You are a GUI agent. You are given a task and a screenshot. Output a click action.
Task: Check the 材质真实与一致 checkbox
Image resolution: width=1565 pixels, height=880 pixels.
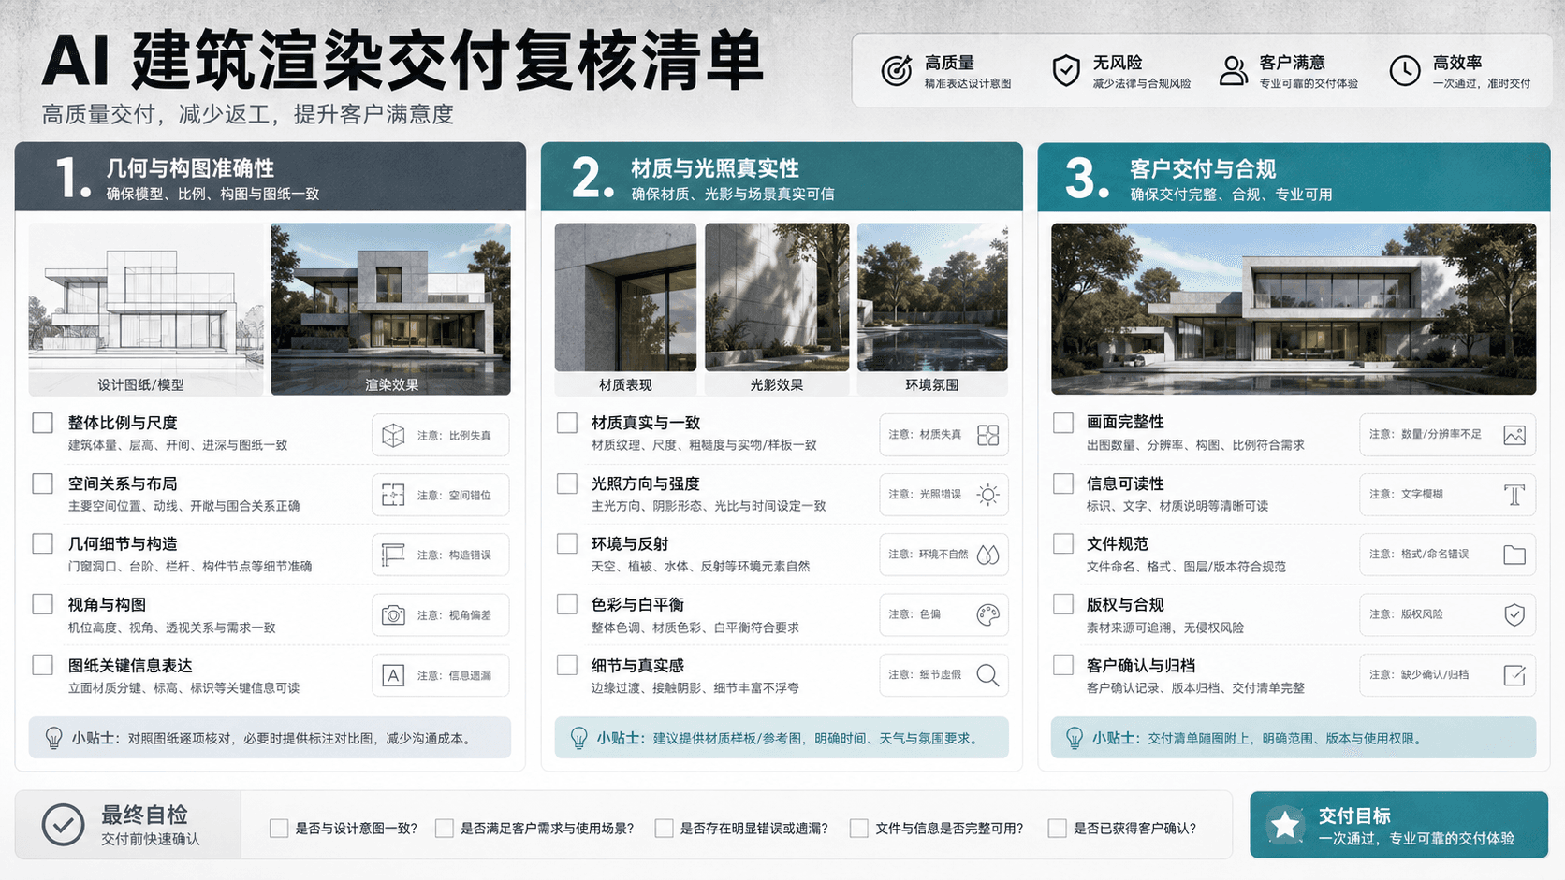[567, 423]
